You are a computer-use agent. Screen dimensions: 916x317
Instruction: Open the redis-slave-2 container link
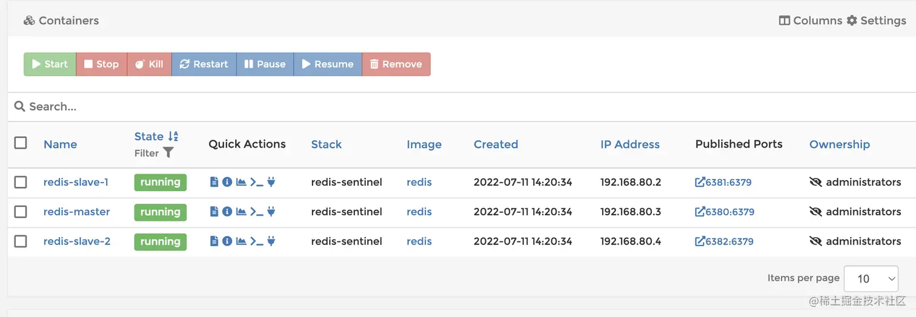click(77, 241)
